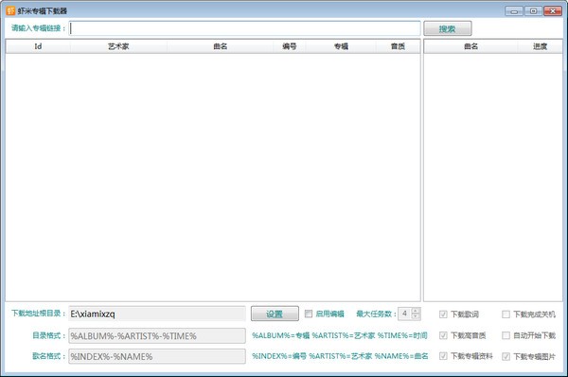Enable the 启用编辑 checkbox

tap(309, 314)
